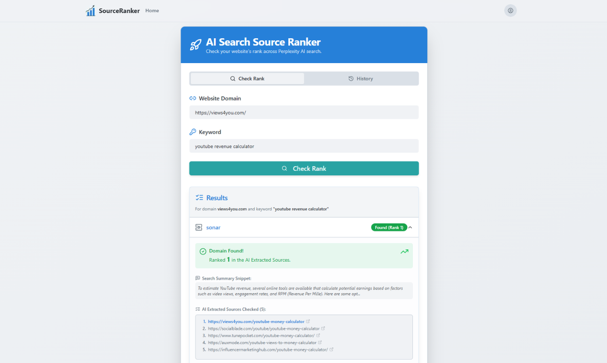This screenshot has width=607, height=363.
Task: Click the Website Domain input field
Action: point(304,113)
